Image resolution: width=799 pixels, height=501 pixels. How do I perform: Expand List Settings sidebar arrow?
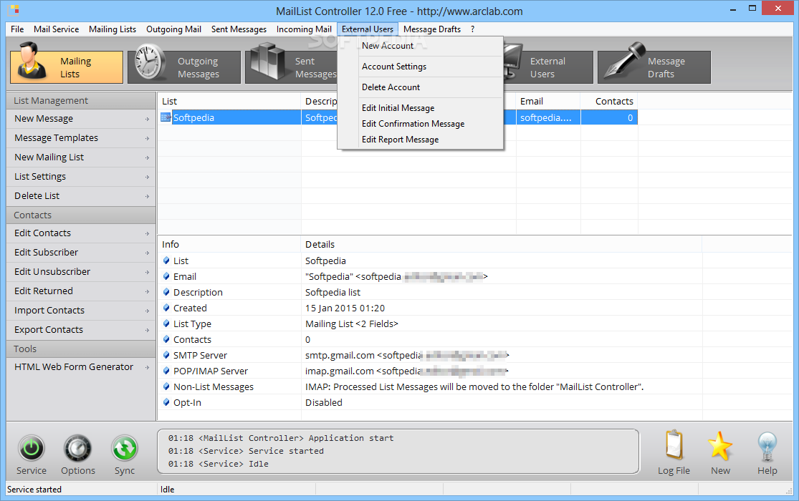[x=148, y=177]
